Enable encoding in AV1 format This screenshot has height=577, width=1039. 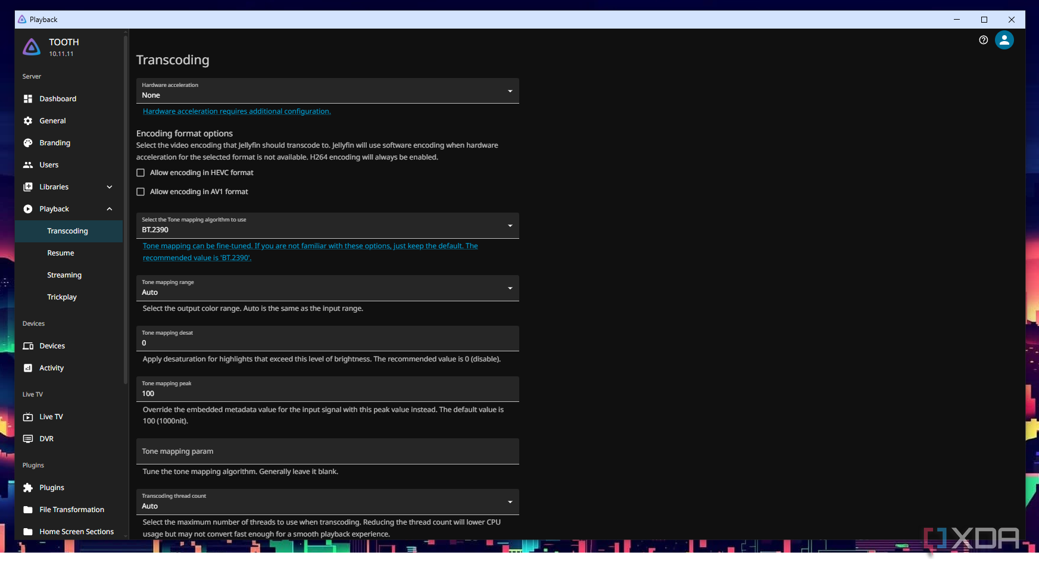point(141,192)
